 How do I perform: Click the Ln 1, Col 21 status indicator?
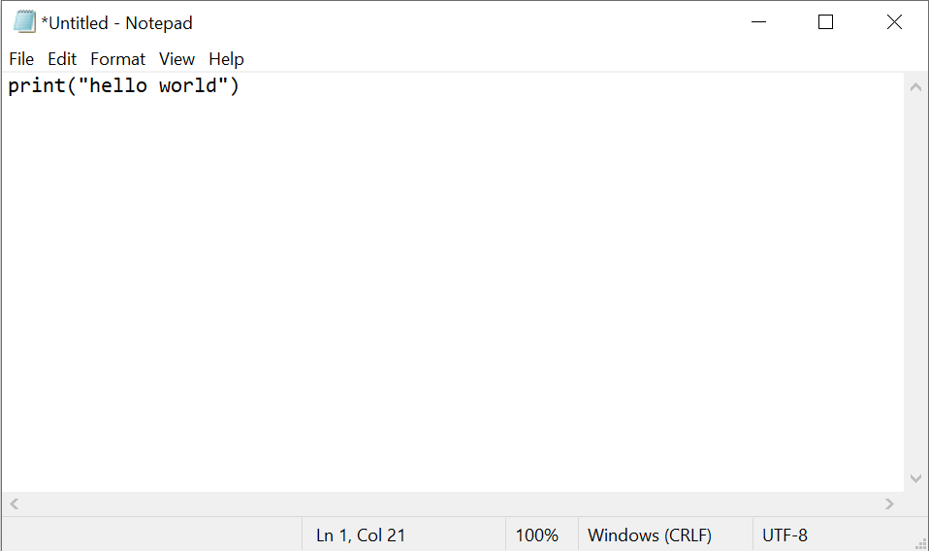coord(361,535)
